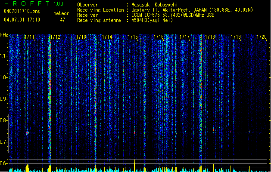
Task: Click the A504HB(yagi 4el) antenna text
Action: [152, 20]
